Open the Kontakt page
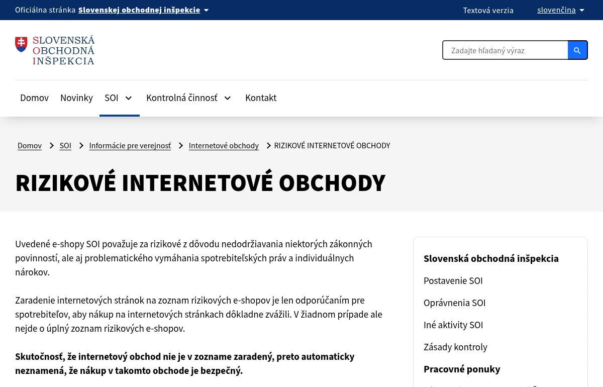The image size is (603, 387). (x=261, y=98)
